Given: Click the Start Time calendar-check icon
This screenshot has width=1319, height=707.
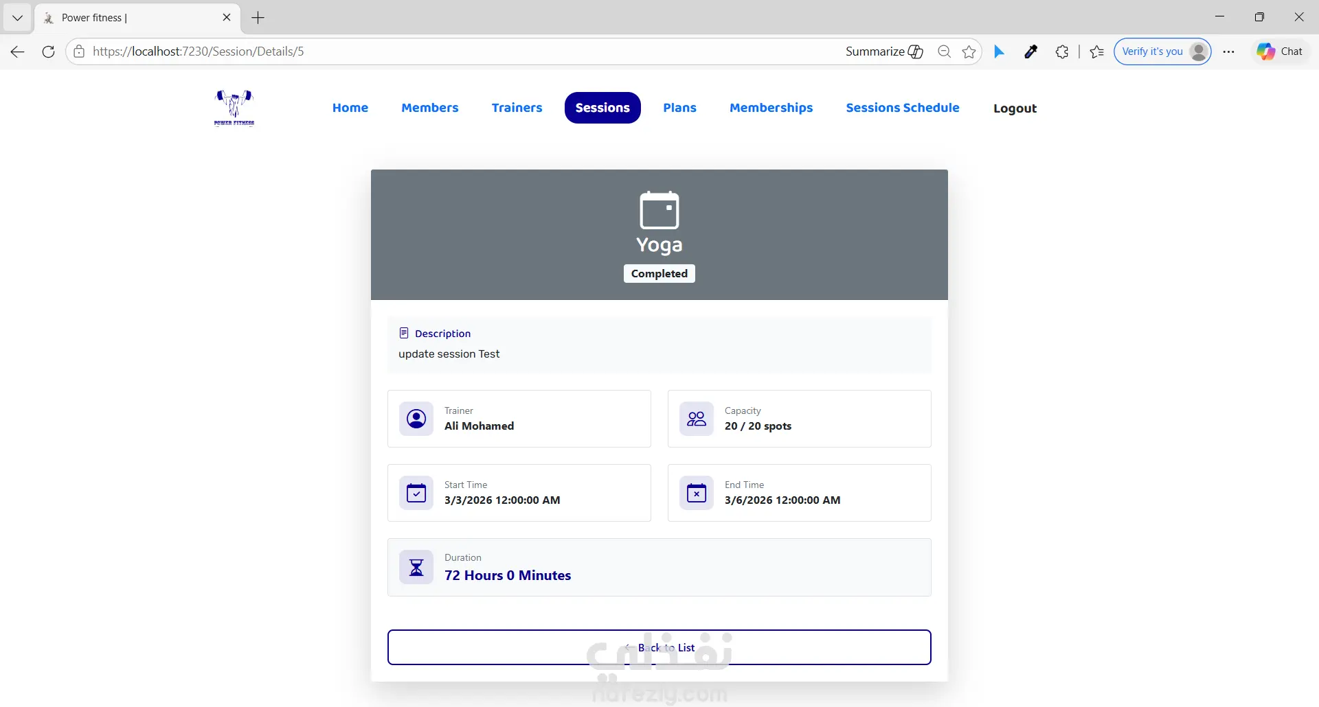Looking at the screenshot, I should point(416,493).
